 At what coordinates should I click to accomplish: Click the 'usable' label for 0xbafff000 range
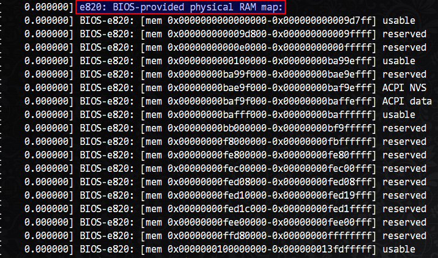point(399,114)
